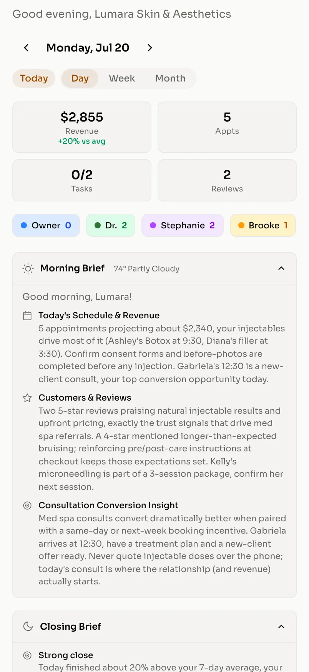Toggle the Brooke staff filter chip
Image resolution: width=309 pixels, height=672 pixels.
click(263, 225)
